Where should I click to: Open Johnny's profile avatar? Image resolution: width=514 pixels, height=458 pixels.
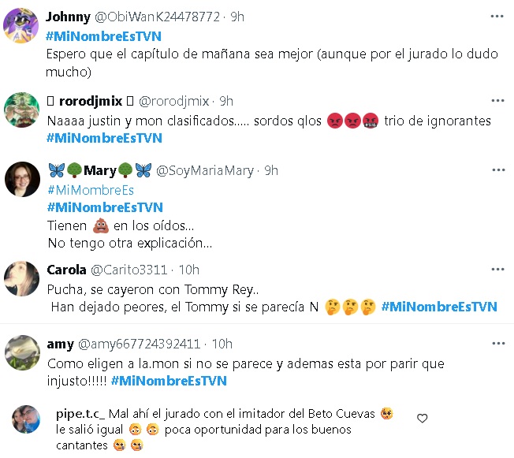(20, 25)
